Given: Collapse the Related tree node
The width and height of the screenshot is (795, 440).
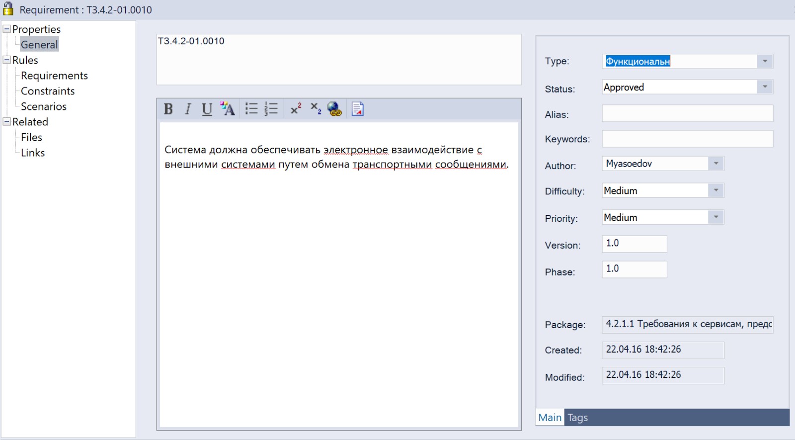Looking at the screenshot, I should coord(7,121).
